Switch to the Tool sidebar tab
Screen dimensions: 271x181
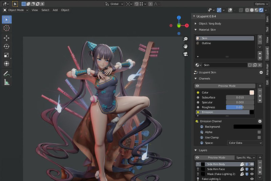(267, 29)
